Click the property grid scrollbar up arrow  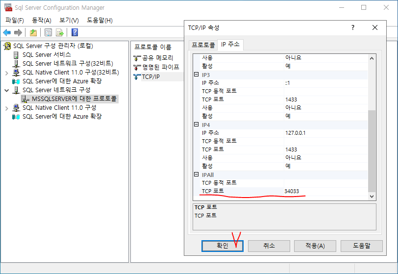372,58
